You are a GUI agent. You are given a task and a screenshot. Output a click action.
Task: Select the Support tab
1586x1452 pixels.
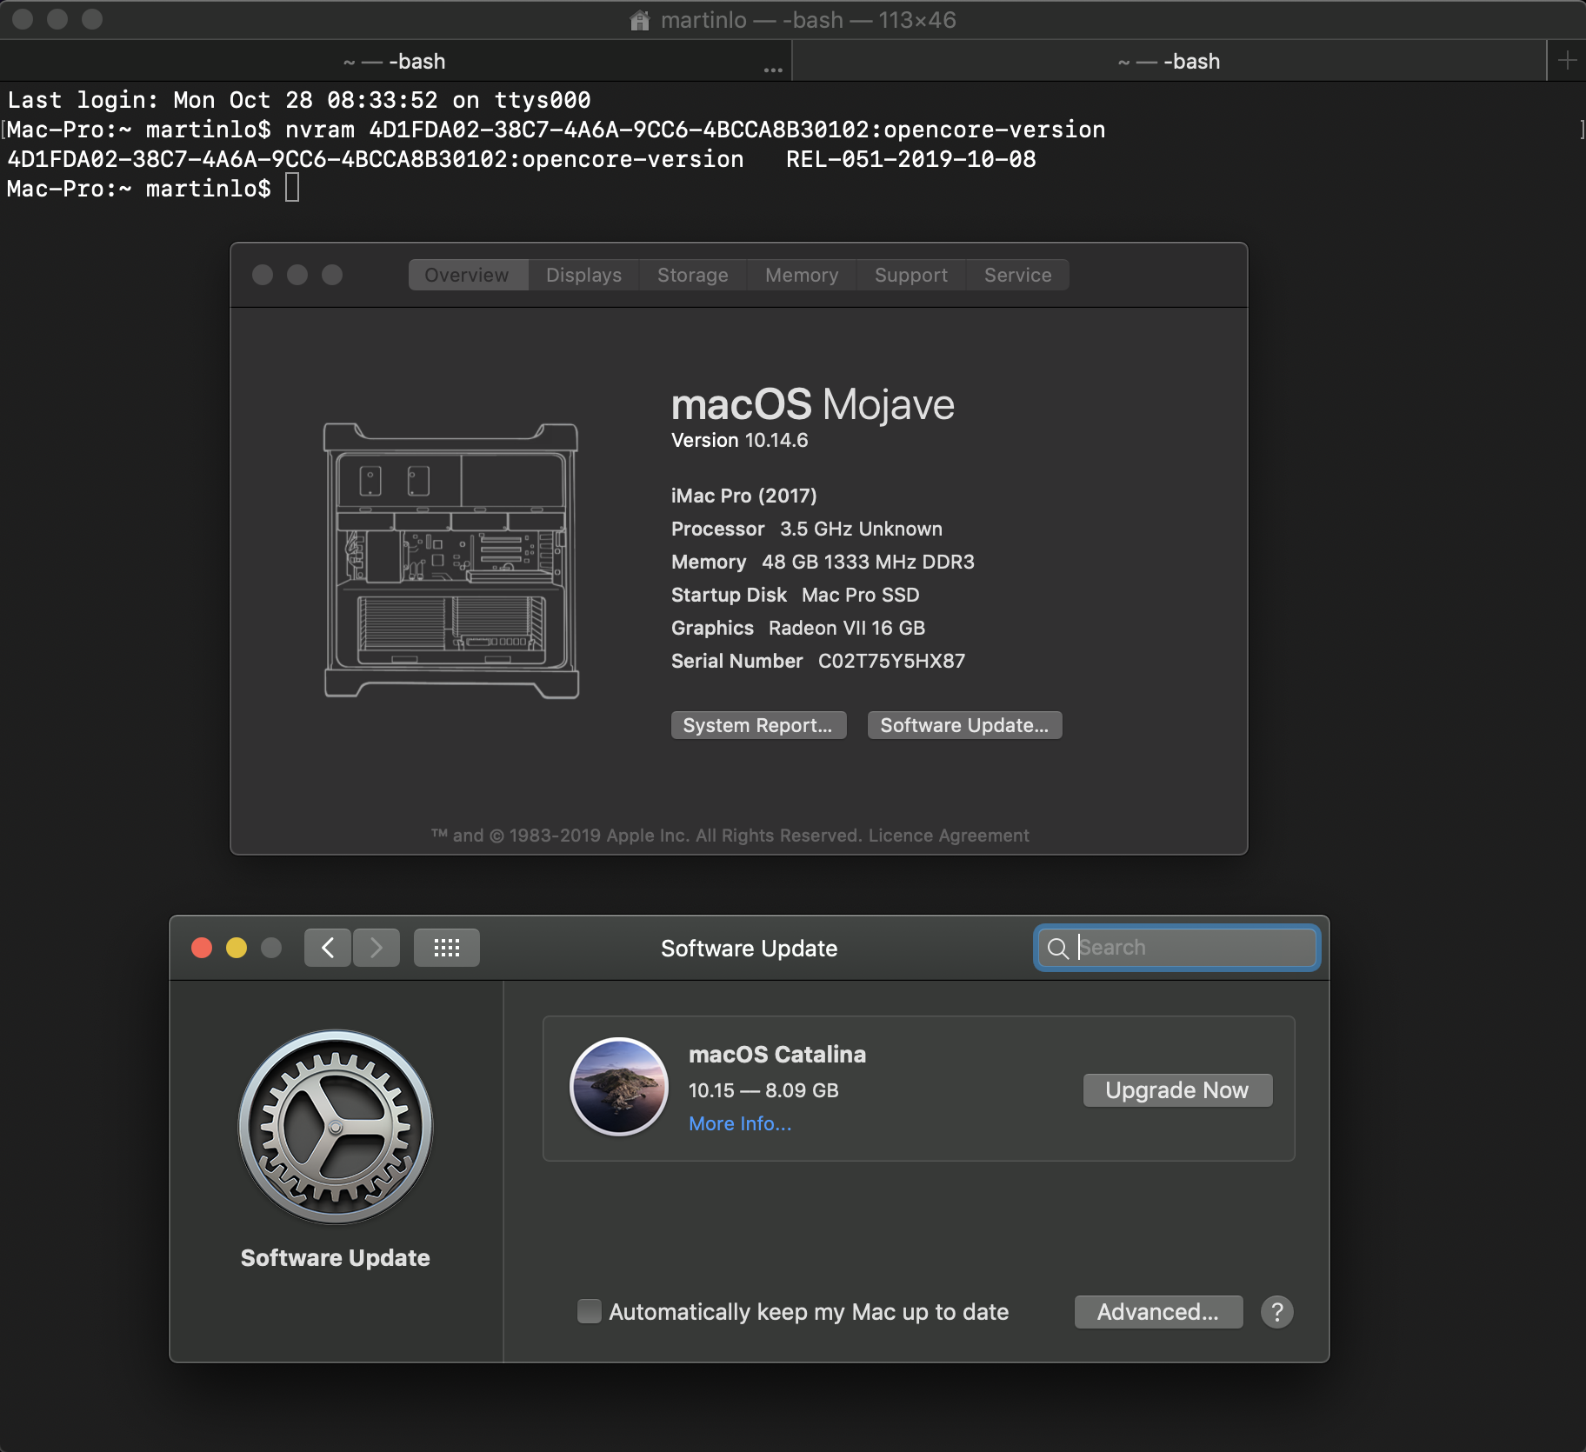911,275
